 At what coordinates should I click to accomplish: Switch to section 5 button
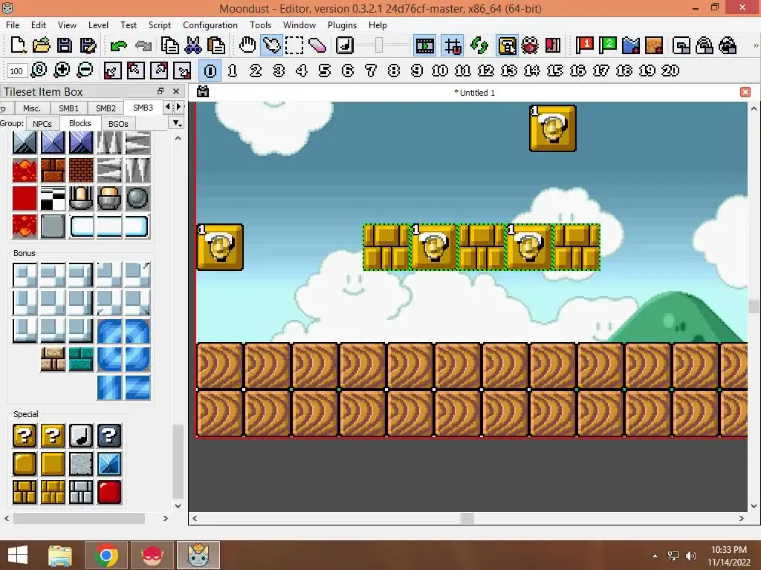pos(324,71)
